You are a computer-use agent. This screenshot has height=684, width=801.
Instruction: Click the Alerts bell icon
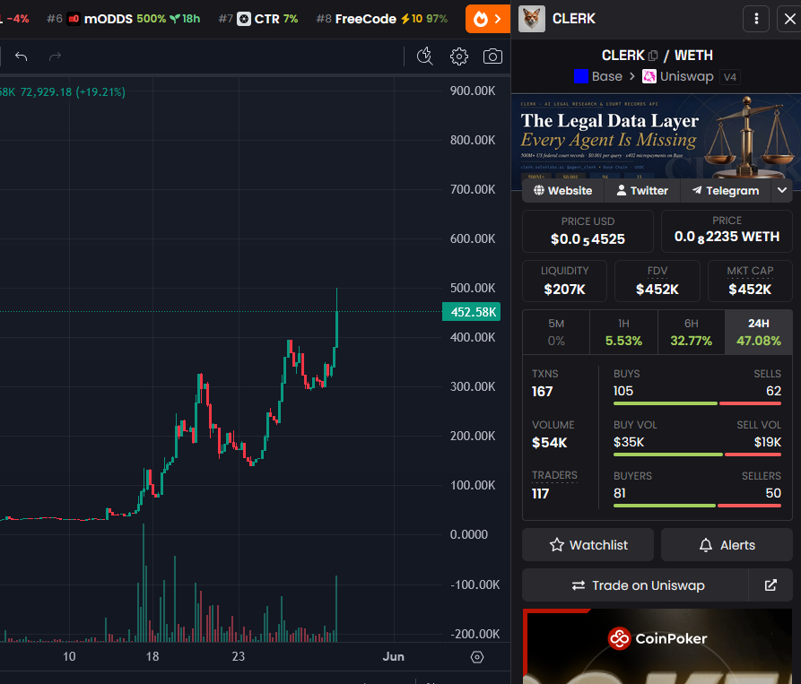point(706,545)
